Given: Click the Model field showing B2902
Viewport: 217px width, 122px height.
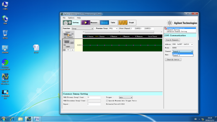Looking at the screenshot, I should pos(183,48).
